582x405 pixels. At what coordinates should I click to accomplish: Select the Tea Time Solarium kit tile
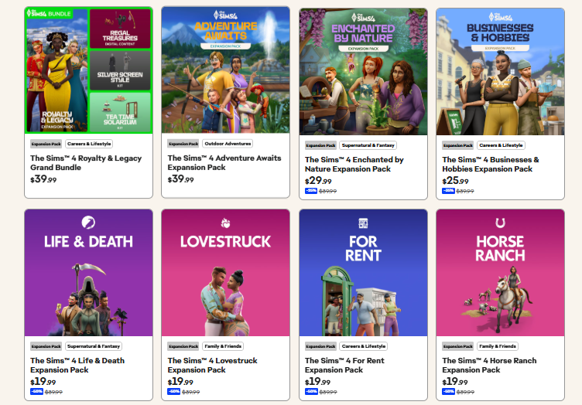point(120,112)
